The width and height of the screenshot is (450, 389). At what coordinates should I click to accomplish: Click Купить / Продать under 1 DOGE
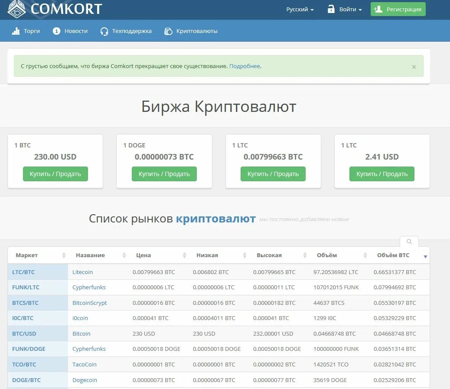164,174
